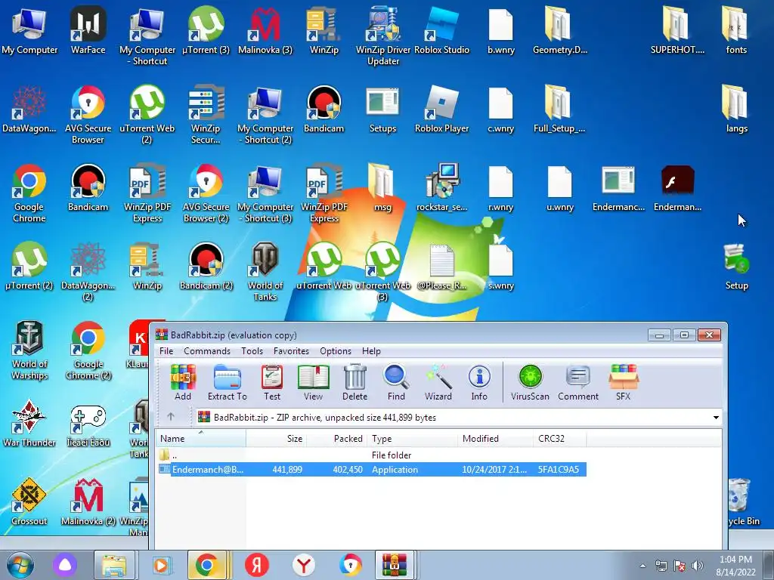The width and height of the screenshot is (774, 580).
Task: Open the red Yandex Я taskbar icon
Action: (x=257, y=565)
